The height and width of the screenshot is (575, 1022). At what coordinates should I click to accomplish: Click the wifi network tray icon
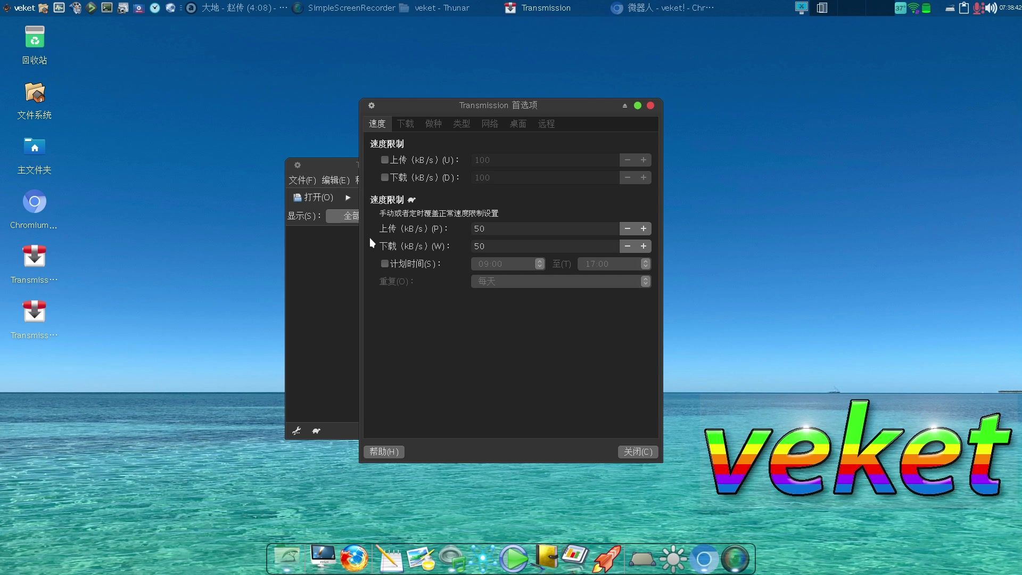[x=913, y=8]
